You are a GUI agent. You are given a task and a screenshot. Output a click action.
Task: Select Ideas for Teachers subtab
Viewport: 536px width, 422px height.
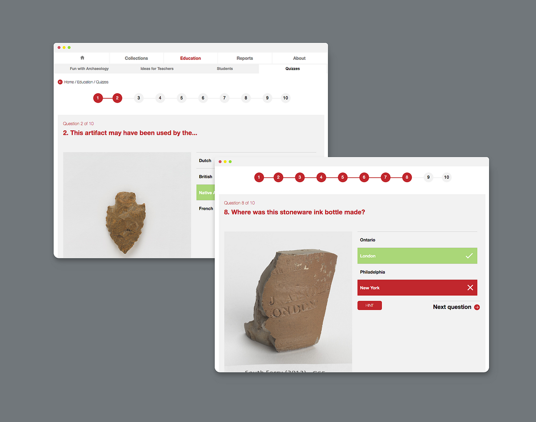[x=157, y=69]
